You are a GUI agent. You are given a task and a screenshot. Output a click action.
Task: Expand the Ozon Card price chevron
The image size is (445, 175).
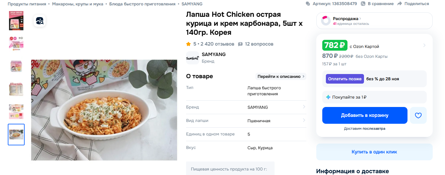[424, 46]
